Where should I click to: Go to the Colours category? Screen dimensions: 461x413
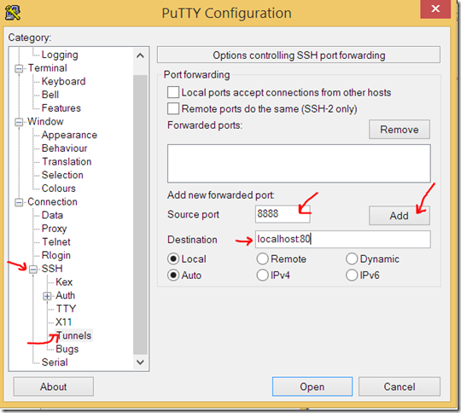pos(59,189)
